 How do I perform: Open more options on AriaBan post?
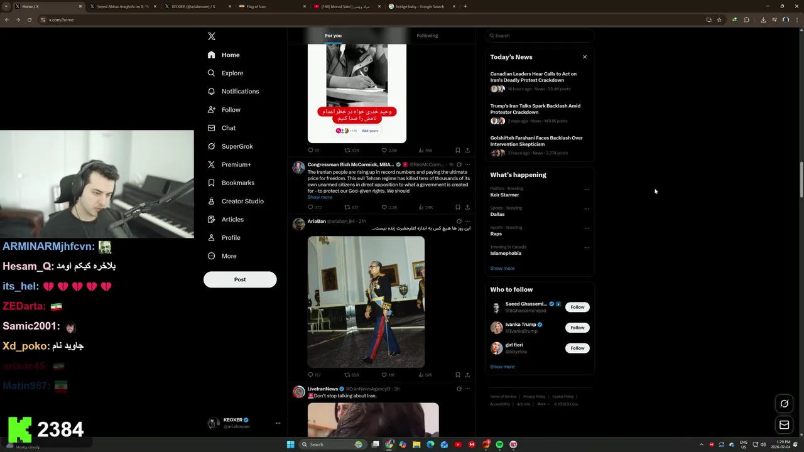click(x=467, y=222)
